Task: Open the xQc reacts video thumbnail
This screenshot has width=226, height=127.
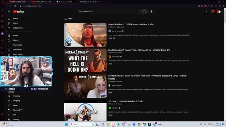Action: point(85,110)
